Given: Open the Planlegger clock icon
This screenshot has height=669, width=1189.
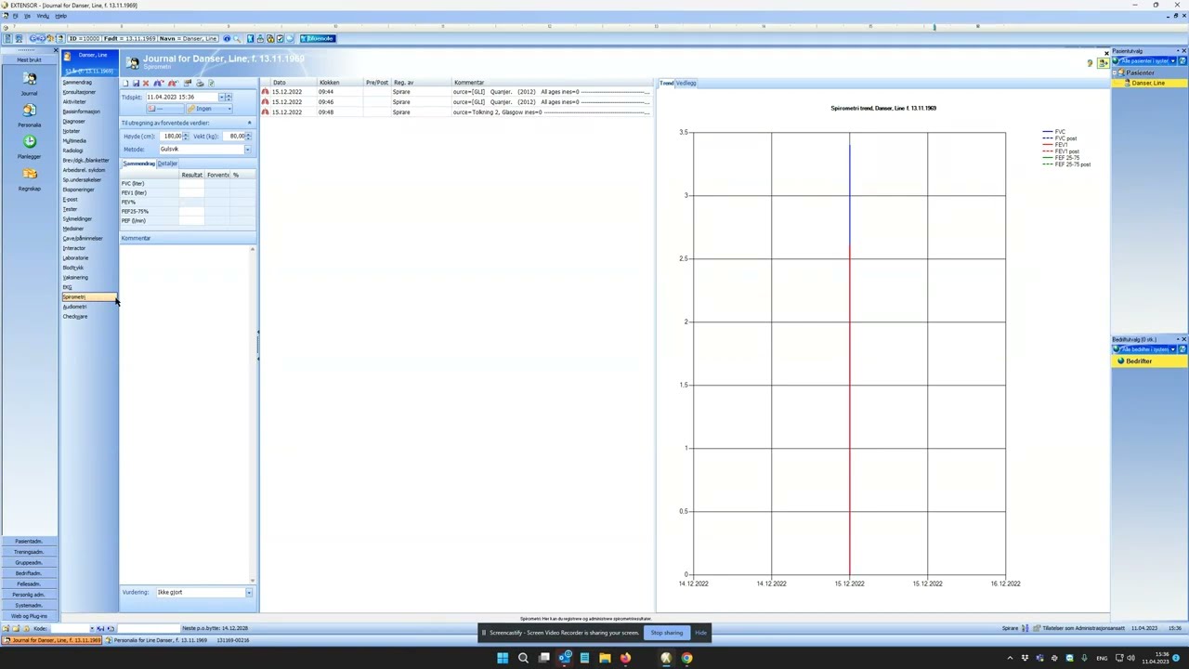Looking at the screenshot, I should (29, 142).
